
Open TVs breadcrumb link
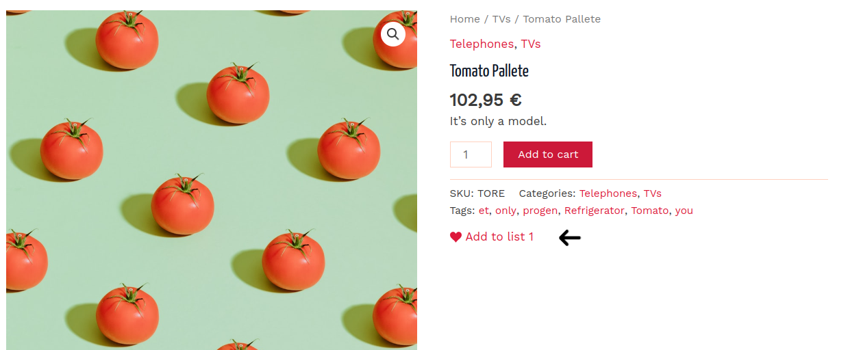(501, 19)
